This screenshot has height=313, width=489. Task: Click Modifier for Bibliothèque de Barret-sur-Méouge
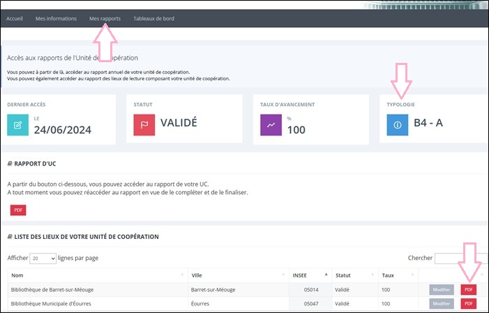(x=442, y=289)
